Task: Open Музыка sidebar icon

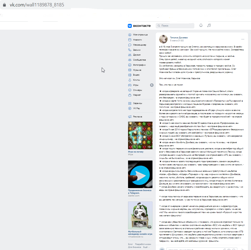Action: click(x=130, y=70)
